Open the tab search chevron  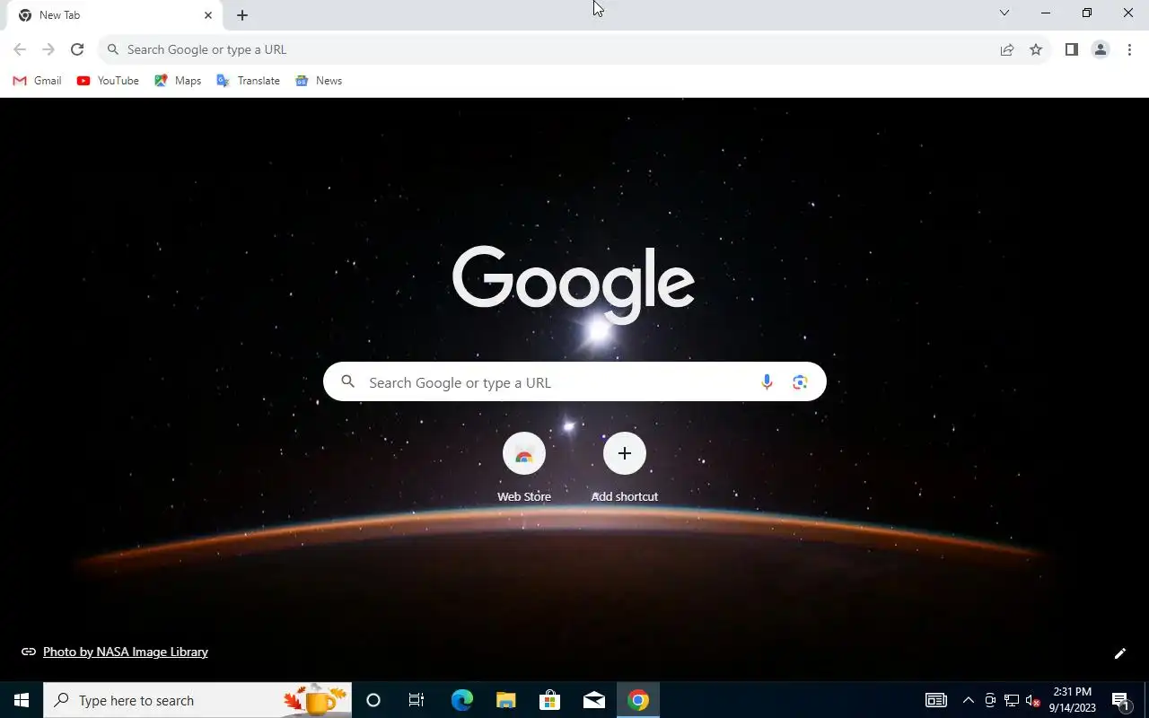pyautogui.click(x=1004, y=13)
